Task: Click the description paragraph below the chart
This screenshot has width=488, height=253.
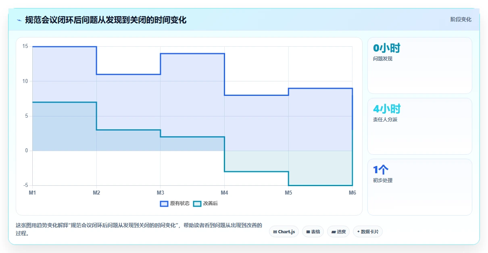Action: point(139,229)
